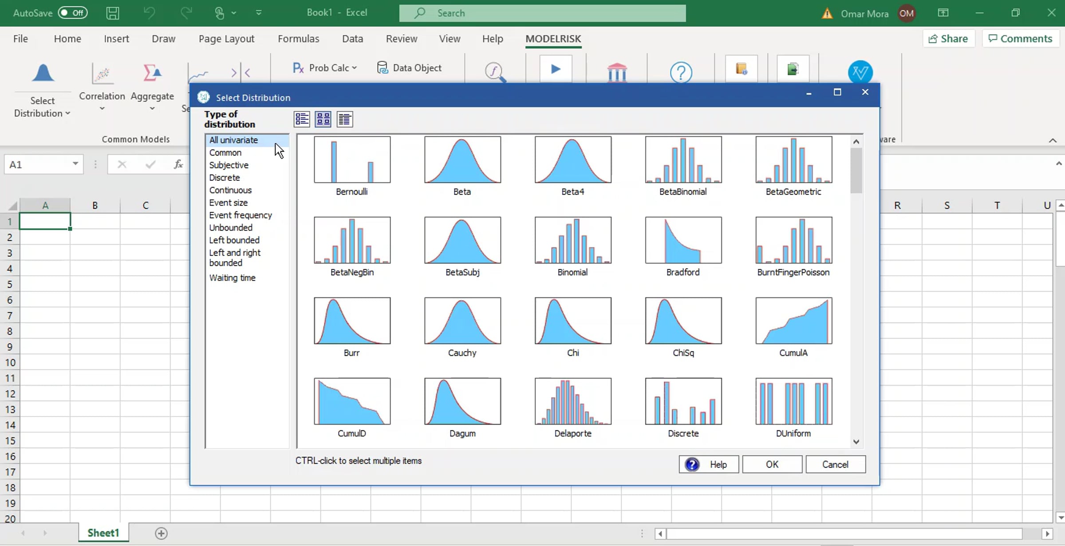Click the OK button in dialog

[772, 464]
